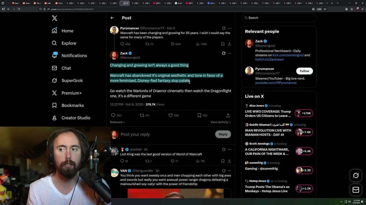The width and height of the screenshot is (366, 205).
Task: Expand the Relevant replies sort dropdown
Action: [x=117, y=122]
